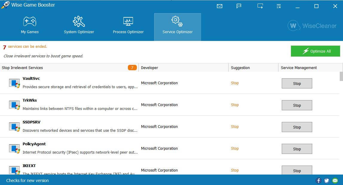Stop the SSDPSRV service

point(297,127)
